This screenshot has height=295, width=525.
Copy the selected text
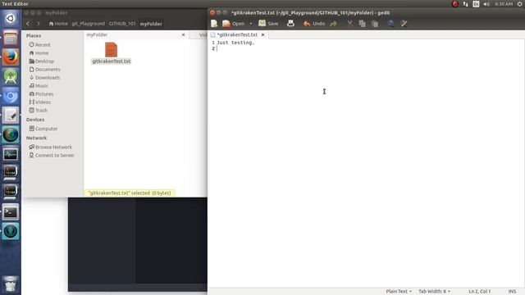[362, 24]
